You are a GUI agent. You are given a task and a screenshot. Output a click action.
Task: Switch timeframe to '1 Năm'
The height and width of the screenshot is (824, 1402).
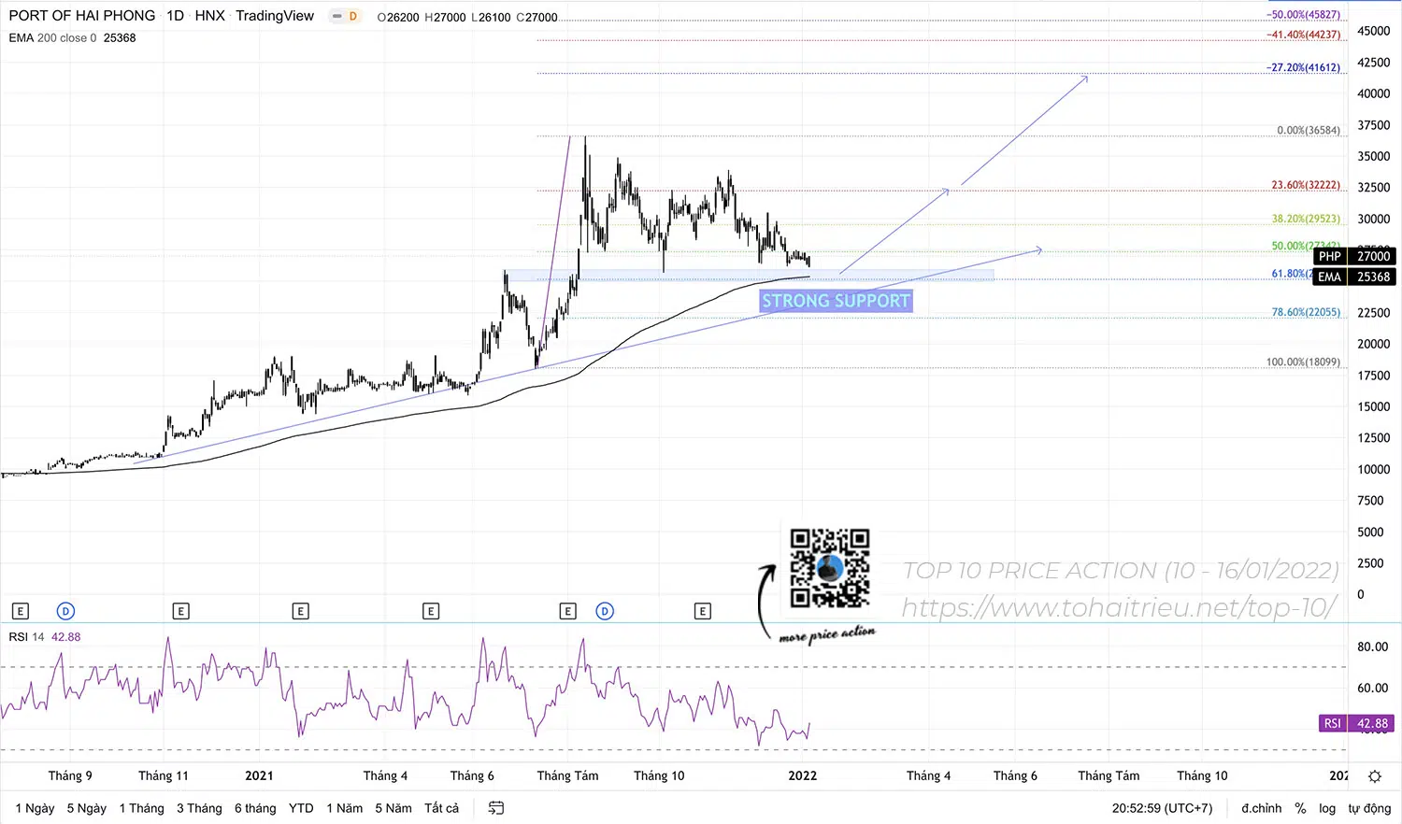pos(344,808)
